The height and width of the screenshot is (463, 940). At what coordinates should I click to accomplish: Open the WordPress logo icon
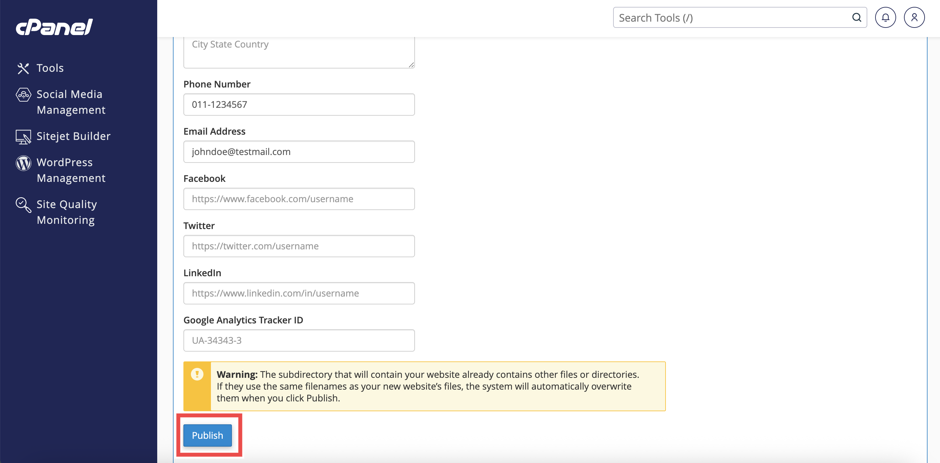23,163
